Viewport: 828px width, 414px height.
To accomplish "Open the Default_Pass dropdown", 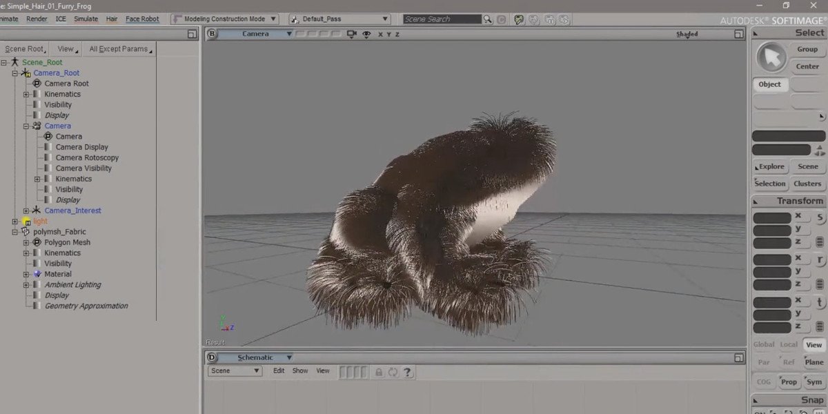I will 339,19.
